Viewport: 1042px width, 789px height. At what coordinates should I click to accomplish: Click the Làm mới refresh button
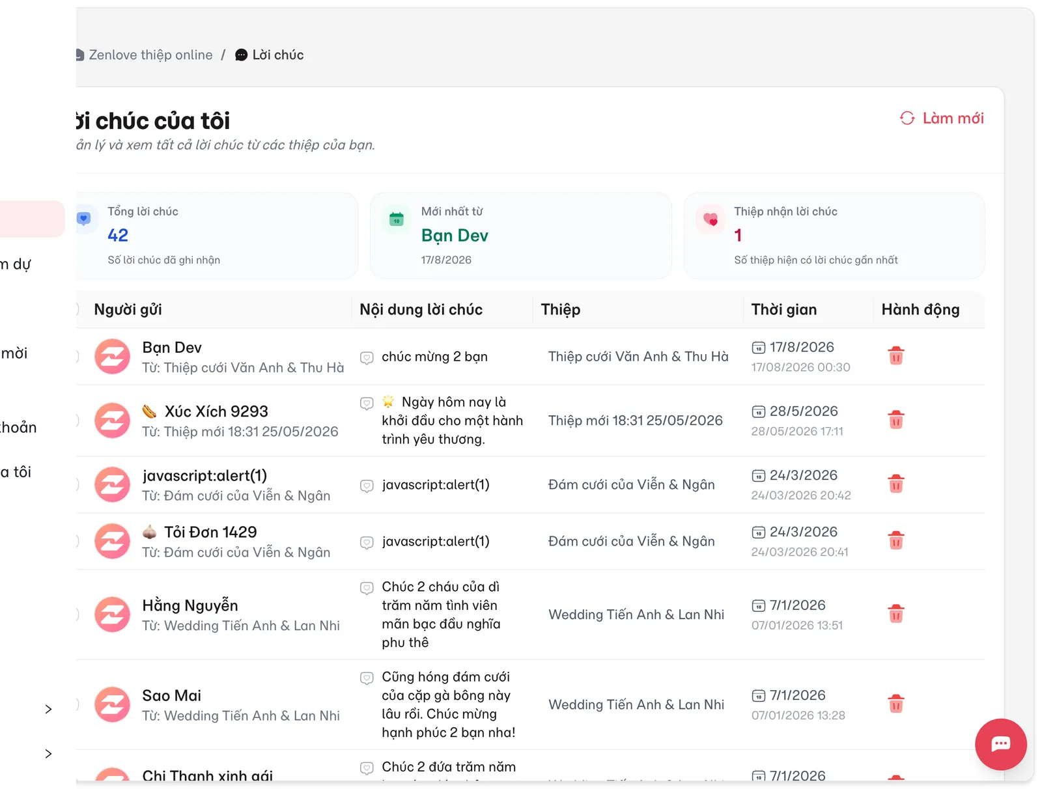click(x=942, y=118)
